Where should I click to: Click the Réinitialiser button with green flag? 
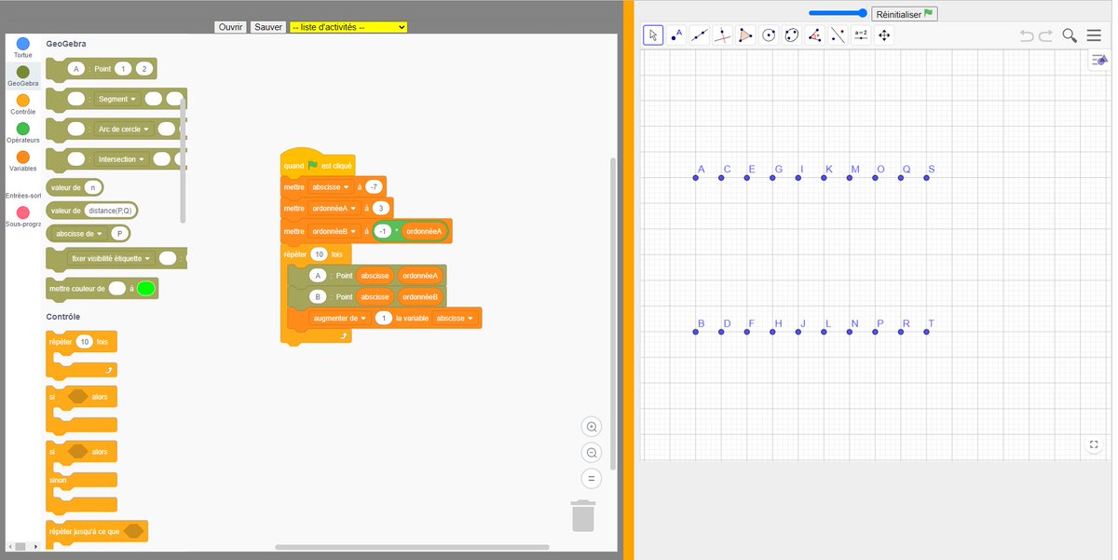[x=905, y=14]
